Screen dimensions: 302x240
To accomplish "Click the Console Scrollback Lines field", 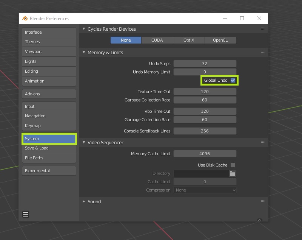I will [205, 131].
